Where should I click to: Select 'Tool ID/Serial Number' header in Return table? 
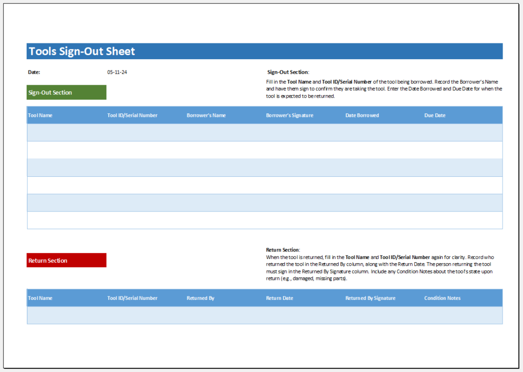coord(132,298)
